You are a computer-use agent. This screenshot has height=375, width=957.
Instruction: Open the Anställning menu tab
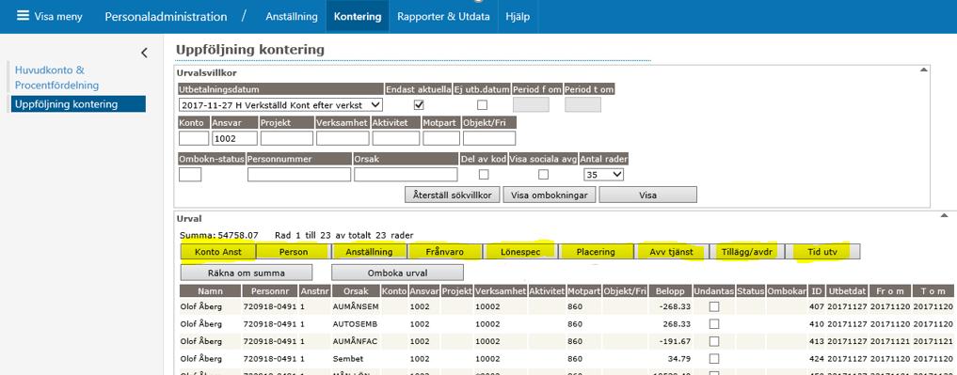click(292, 17)
